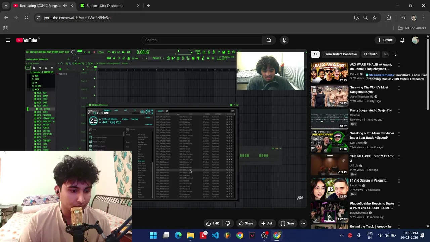Image resolution: width=430 pixels, height=242 pixels.
Task: Open FL Studio from the taskbar
Action: pos(227,235)
